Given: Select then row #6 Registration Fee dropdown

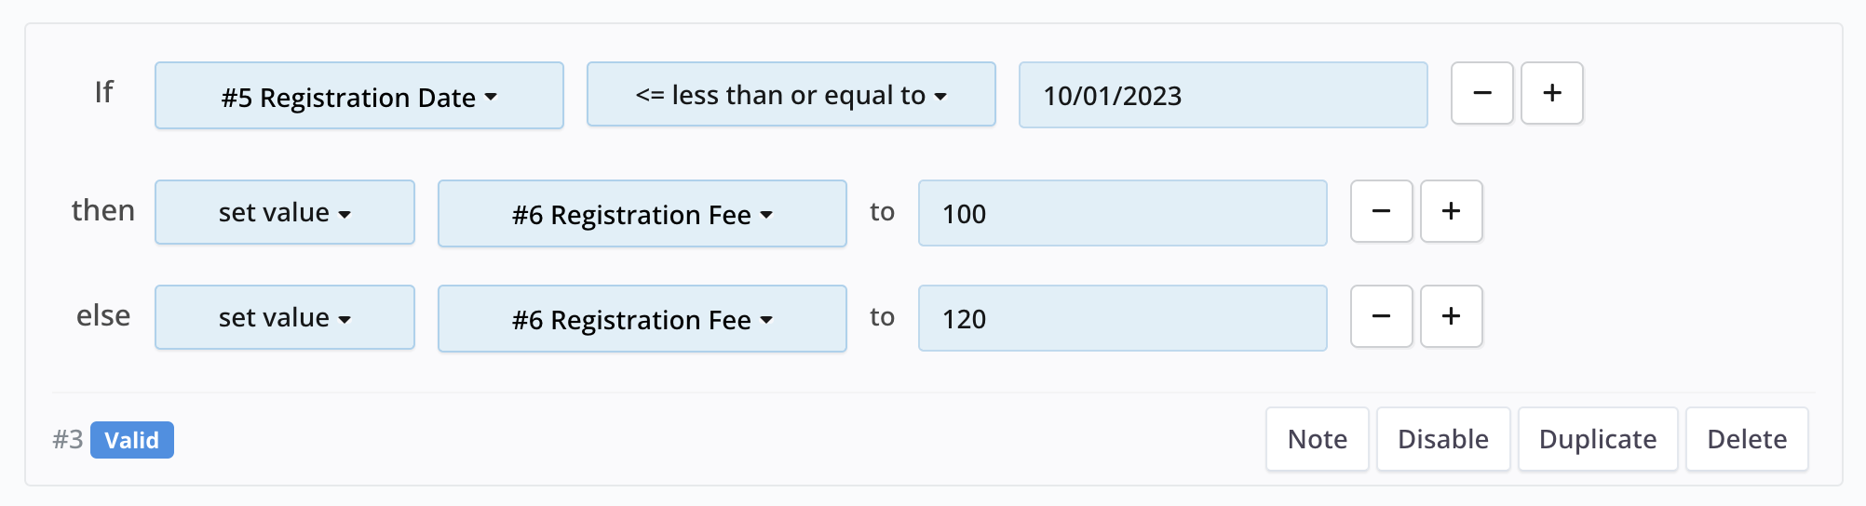Looking at the screenshot, I should pos(642,214).
